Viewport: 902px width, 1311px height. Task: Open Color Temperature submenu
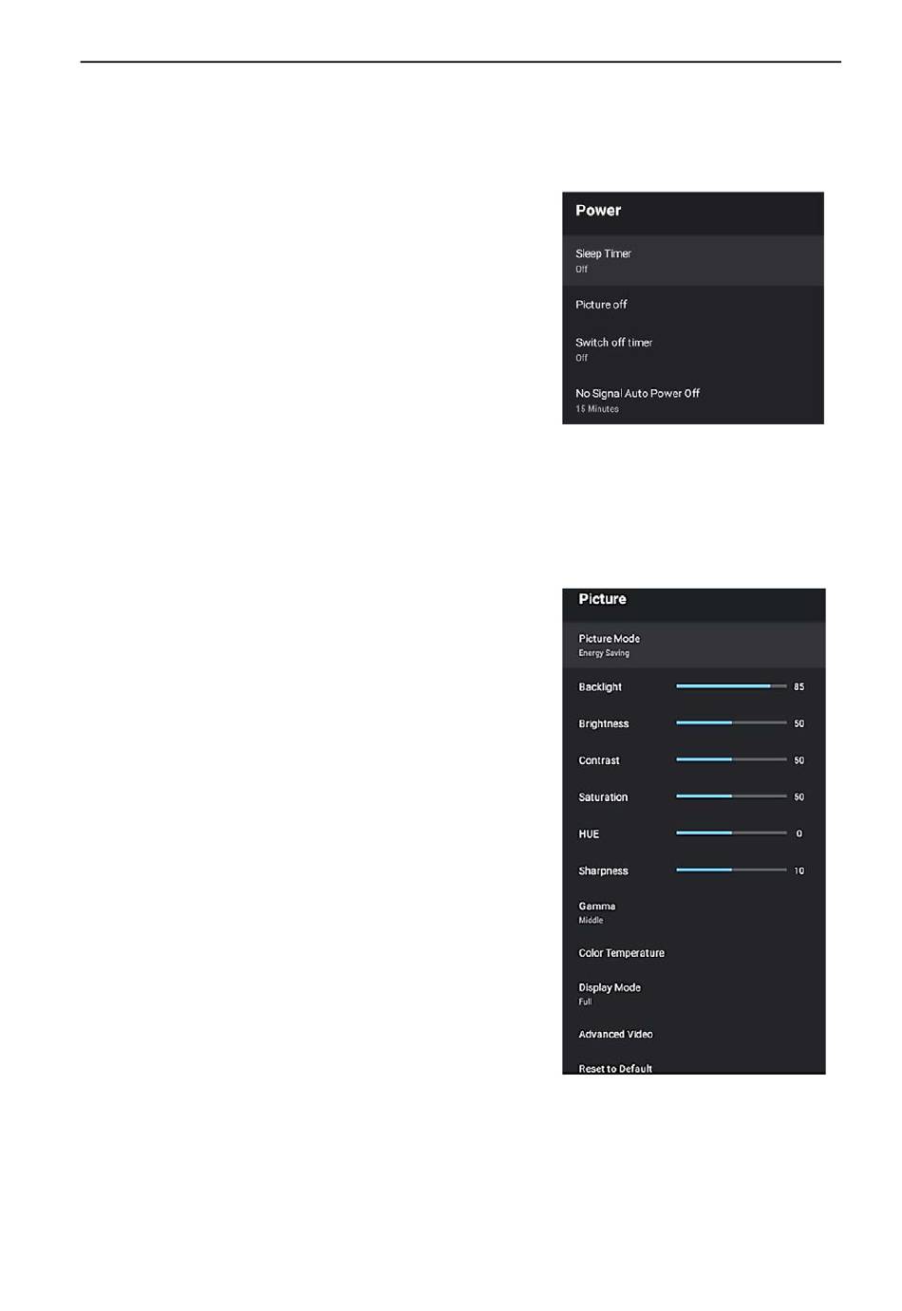pyautogui.click(x=693, y=953)
